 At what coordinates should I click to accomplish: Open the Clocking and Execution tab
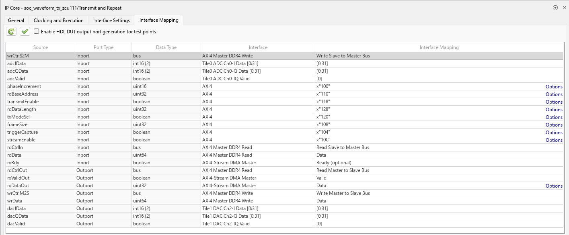click(x=59, y=20)
